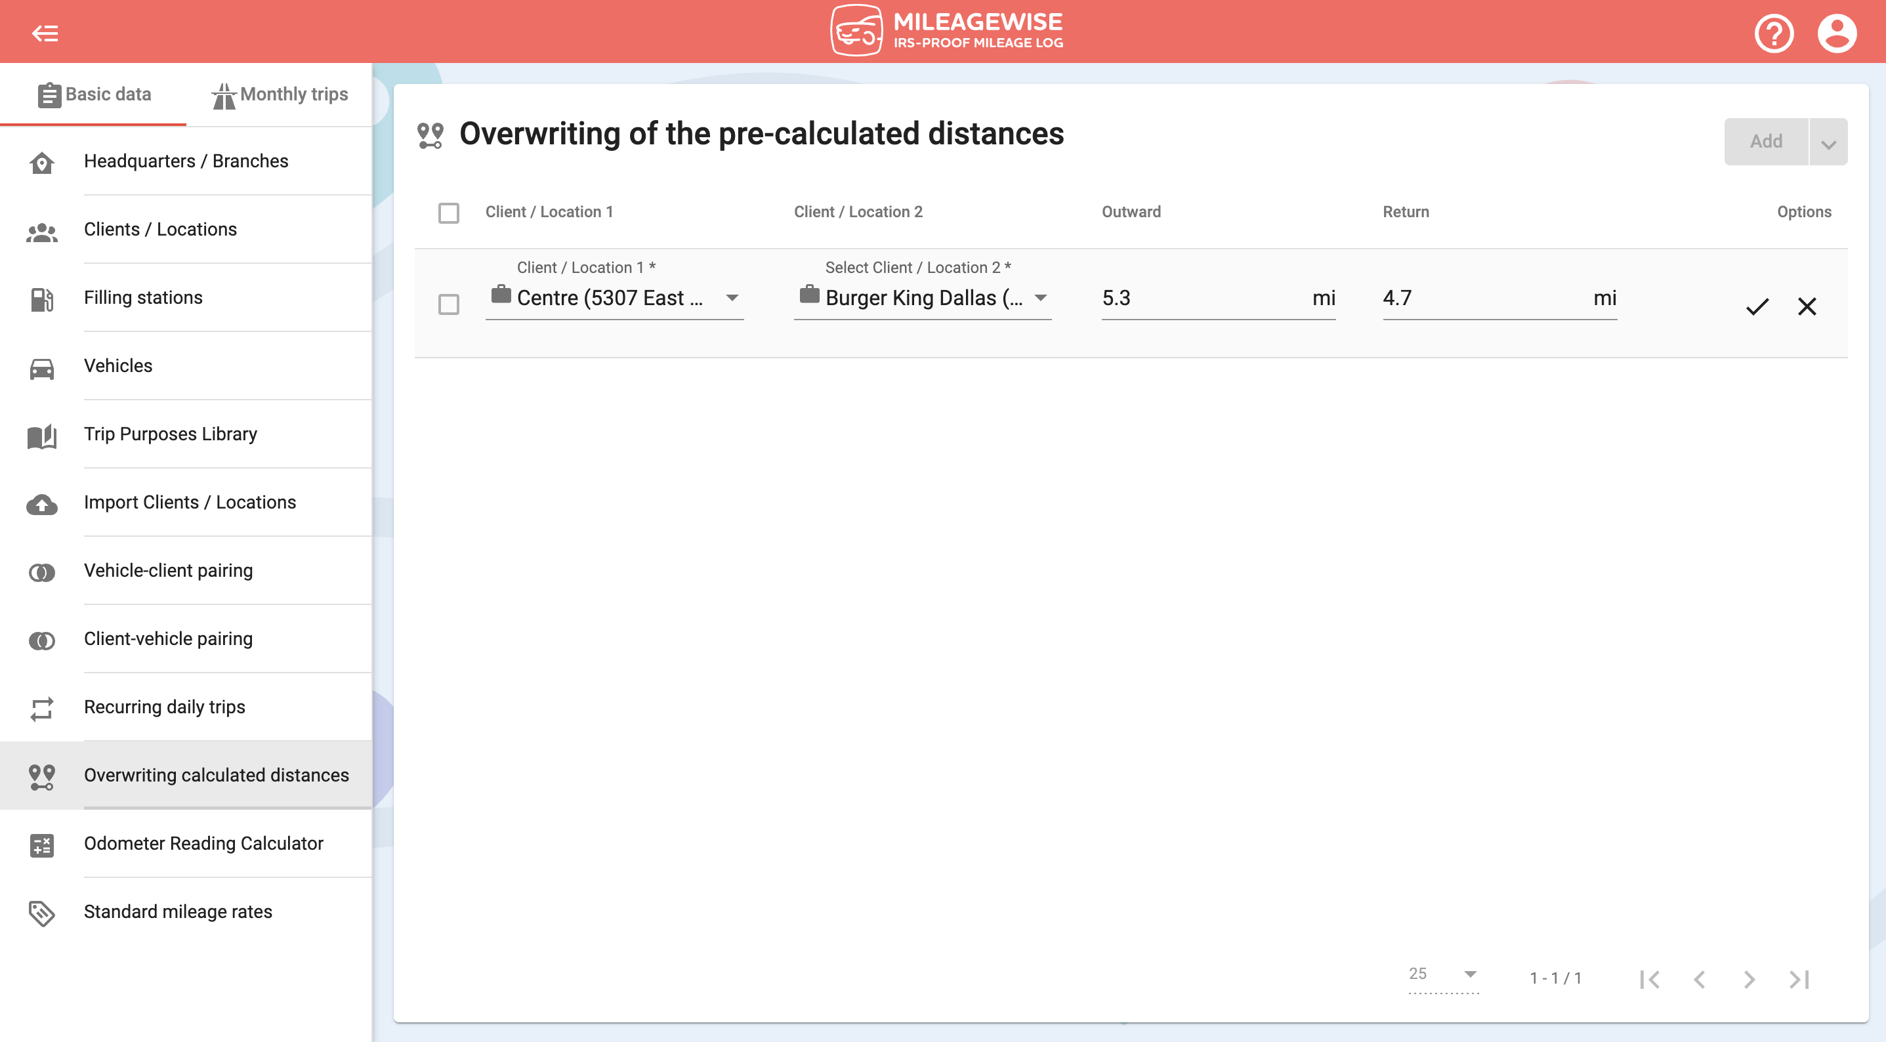Cancel the row edit with the X icon
1886x1042 pixels.
(x=1807, y=306)
